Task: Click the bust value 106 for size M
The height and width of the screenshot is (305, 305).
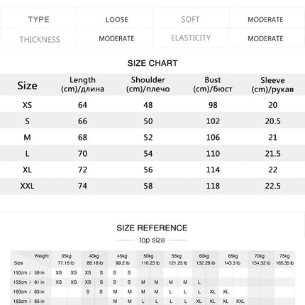Action: point(213,138)
